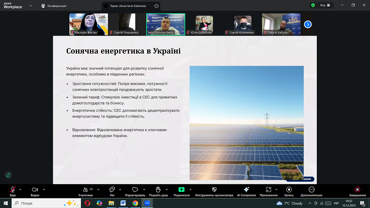
Task: Open the Участники participants panel
Action: tap(85, 190)
